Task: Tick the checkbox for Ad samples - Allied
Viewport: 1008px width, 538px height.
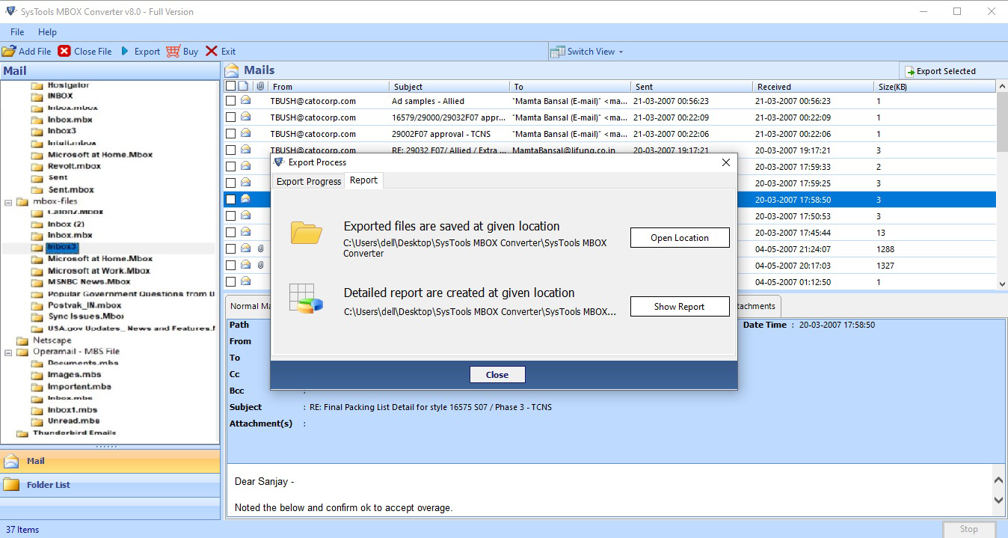Action: [x=231, y=101]
